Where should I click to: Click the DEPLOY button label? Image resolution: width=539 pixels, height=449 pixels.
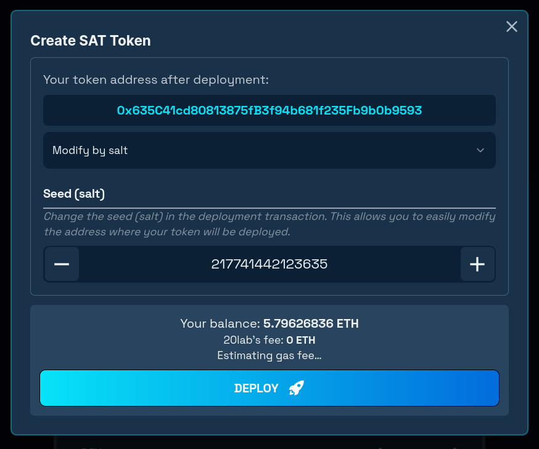[256, 388]
